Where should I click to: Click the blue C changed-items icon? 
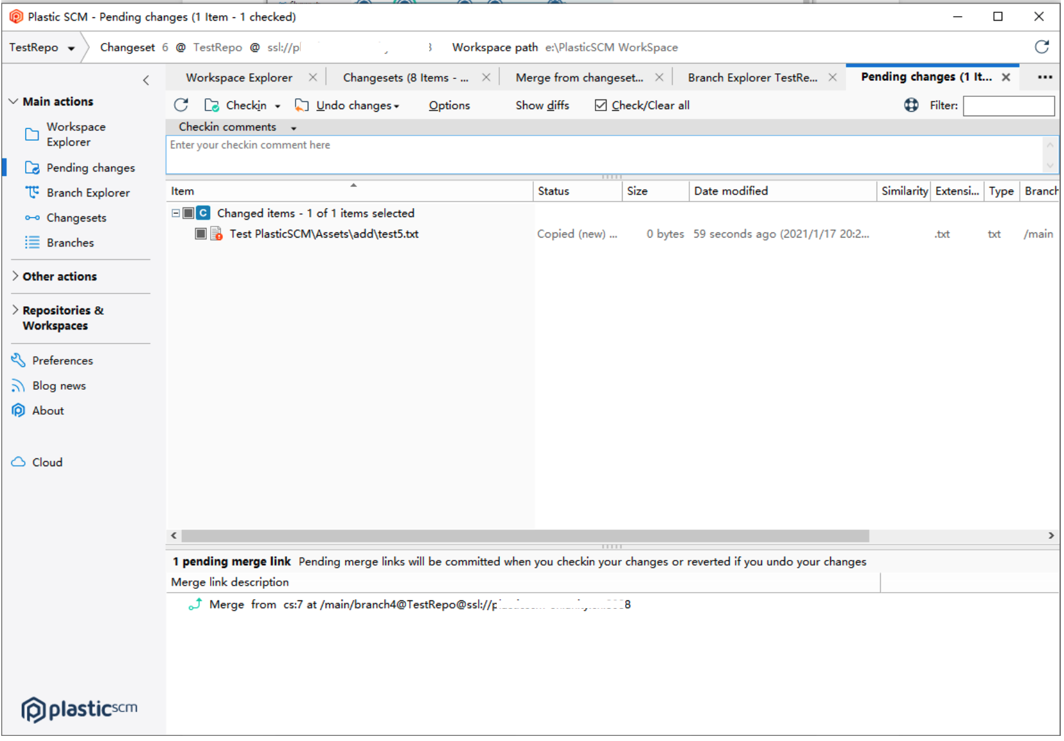click(x=203, y=213)
